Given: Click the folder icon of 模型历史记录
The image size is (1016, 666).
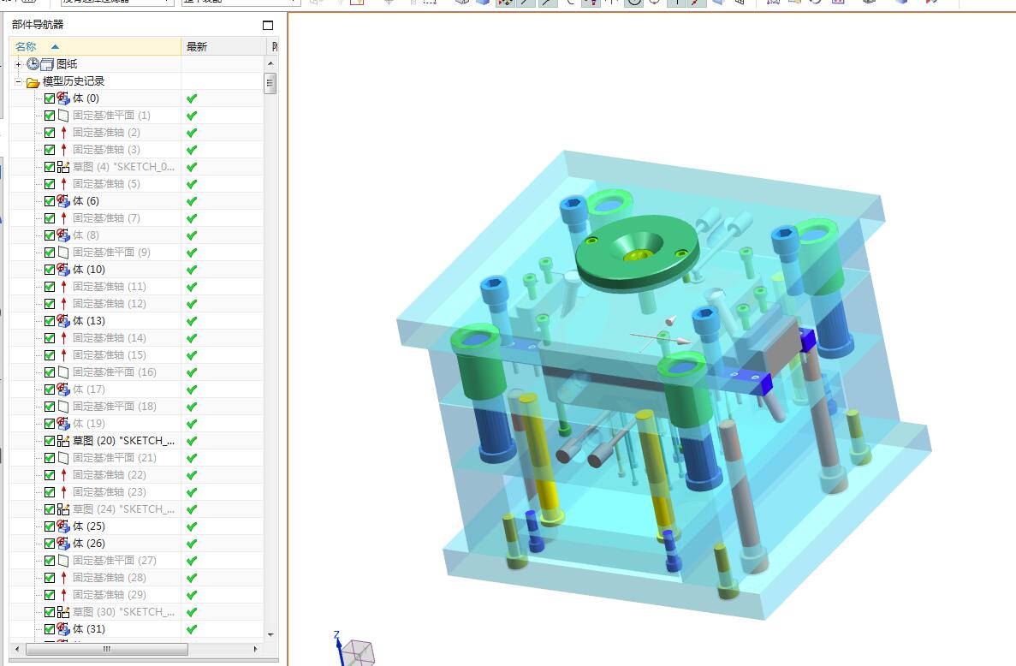Looking at the screenshot, I should pyautogui.click(x=33, y=81).
